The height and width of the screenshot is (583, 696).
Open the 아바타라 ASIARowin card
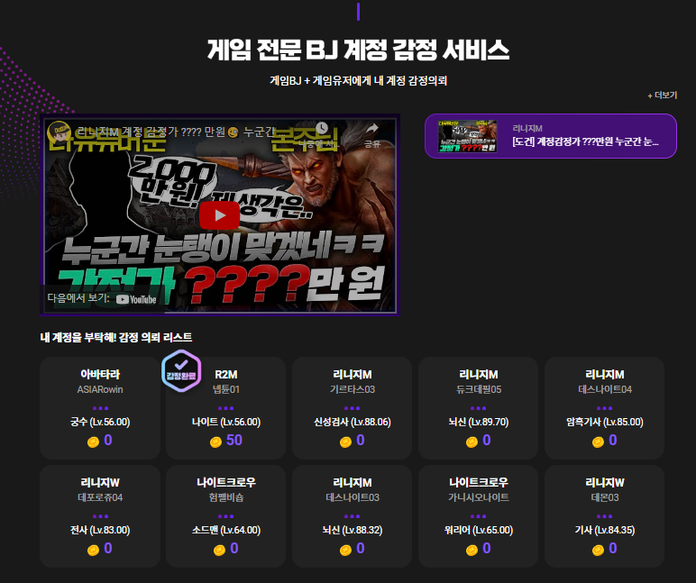pyautogui.click(x=100, y=408)
